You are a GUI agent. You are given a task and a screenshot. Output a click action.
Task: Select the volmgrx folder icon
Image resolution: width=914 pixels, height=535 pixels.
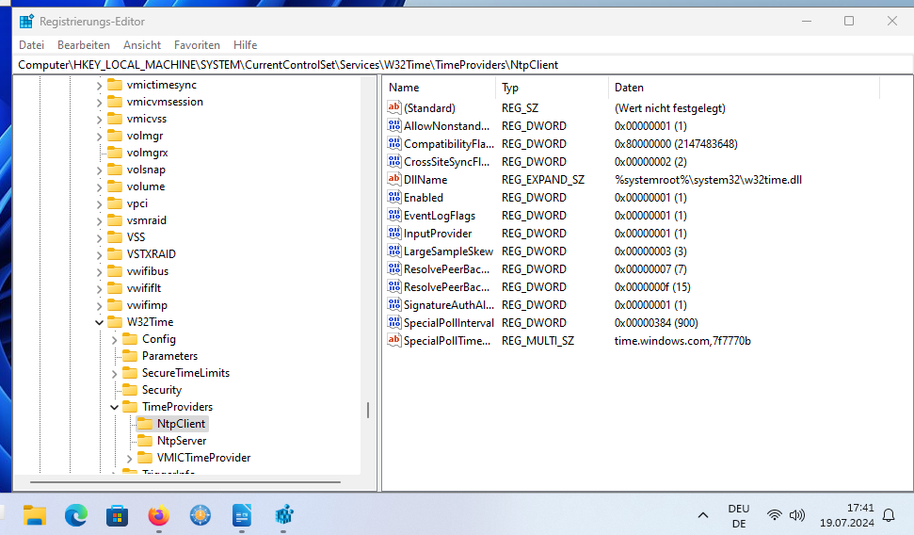(x=115, y=153)
